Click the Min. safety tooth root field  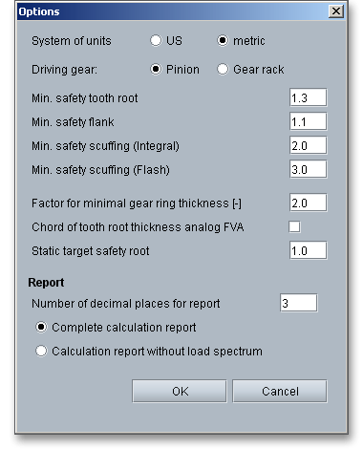coord(308,97)
